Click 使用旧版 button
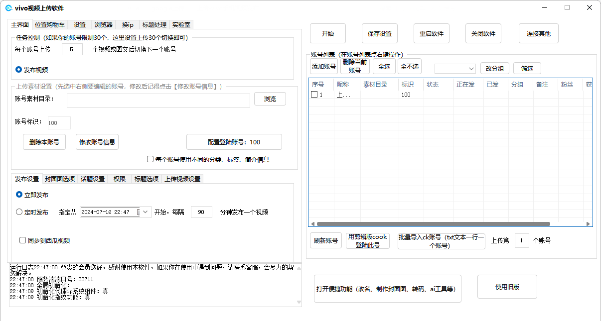The image size is (601, 321). click(x=507, y=287)
